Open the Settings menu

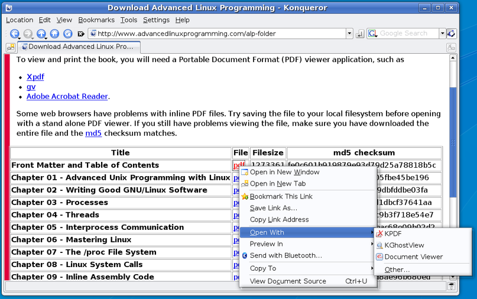pos(157,20)
